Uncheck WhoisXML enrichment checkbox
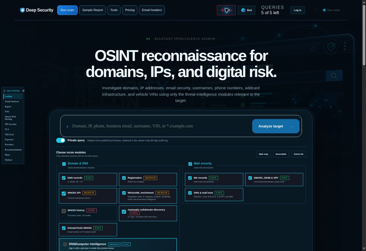This screenshot has width=366, height=251. pos(124,193)
